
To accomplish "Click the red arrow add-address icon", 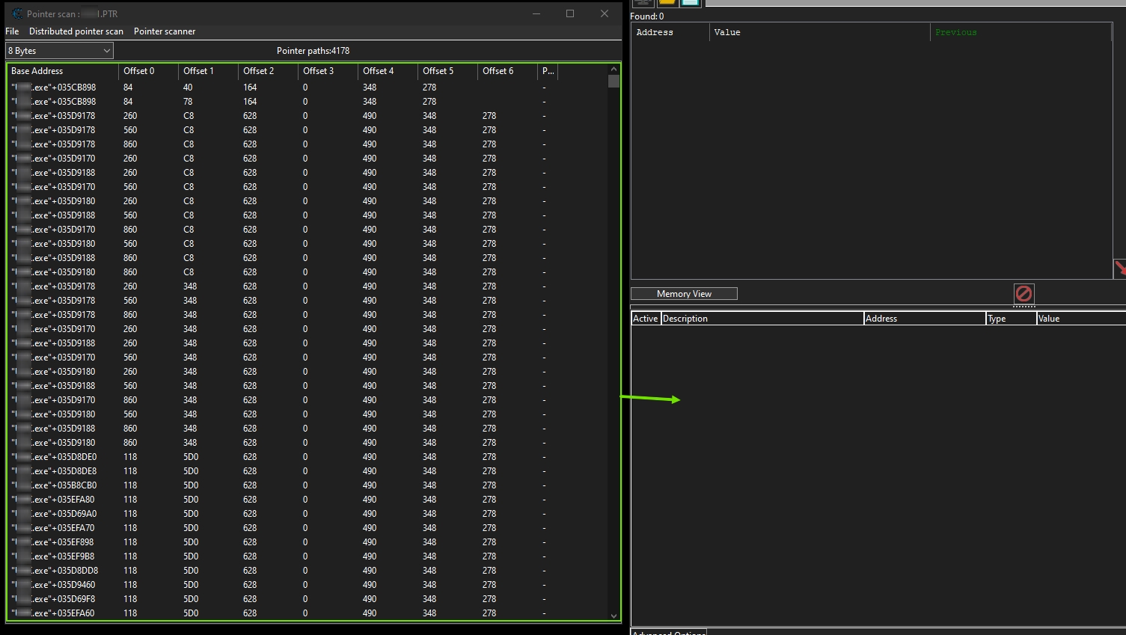I will coord(1119,268).
